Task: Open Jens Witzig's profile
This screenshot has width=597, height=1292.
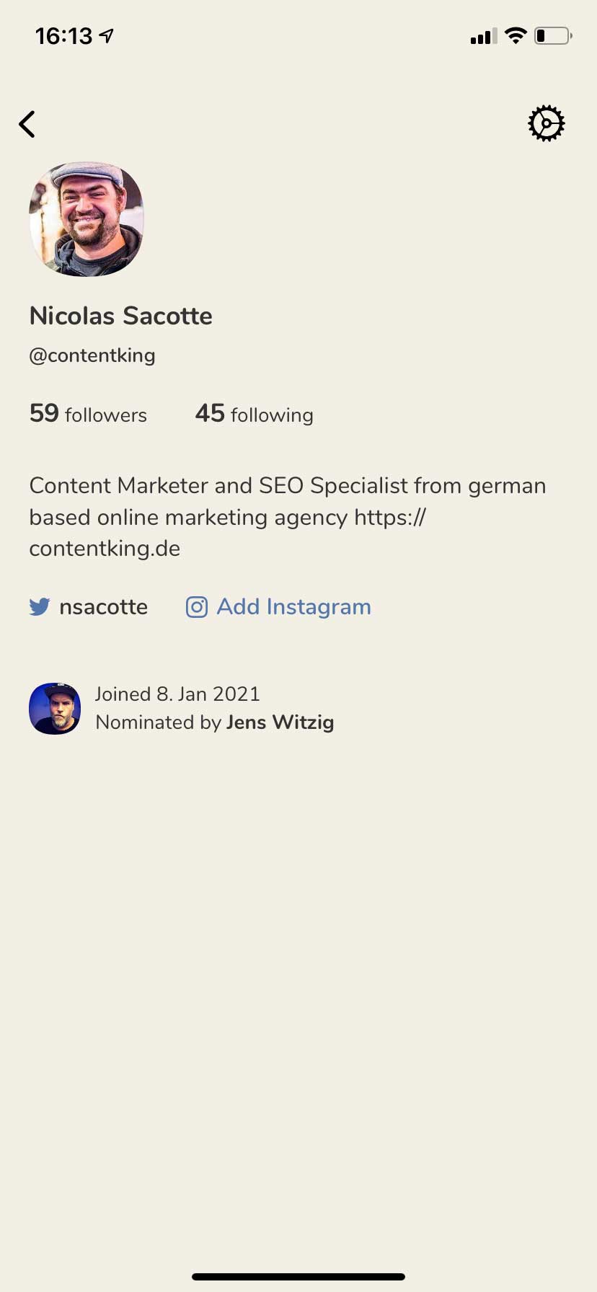Action: point(280,722)
